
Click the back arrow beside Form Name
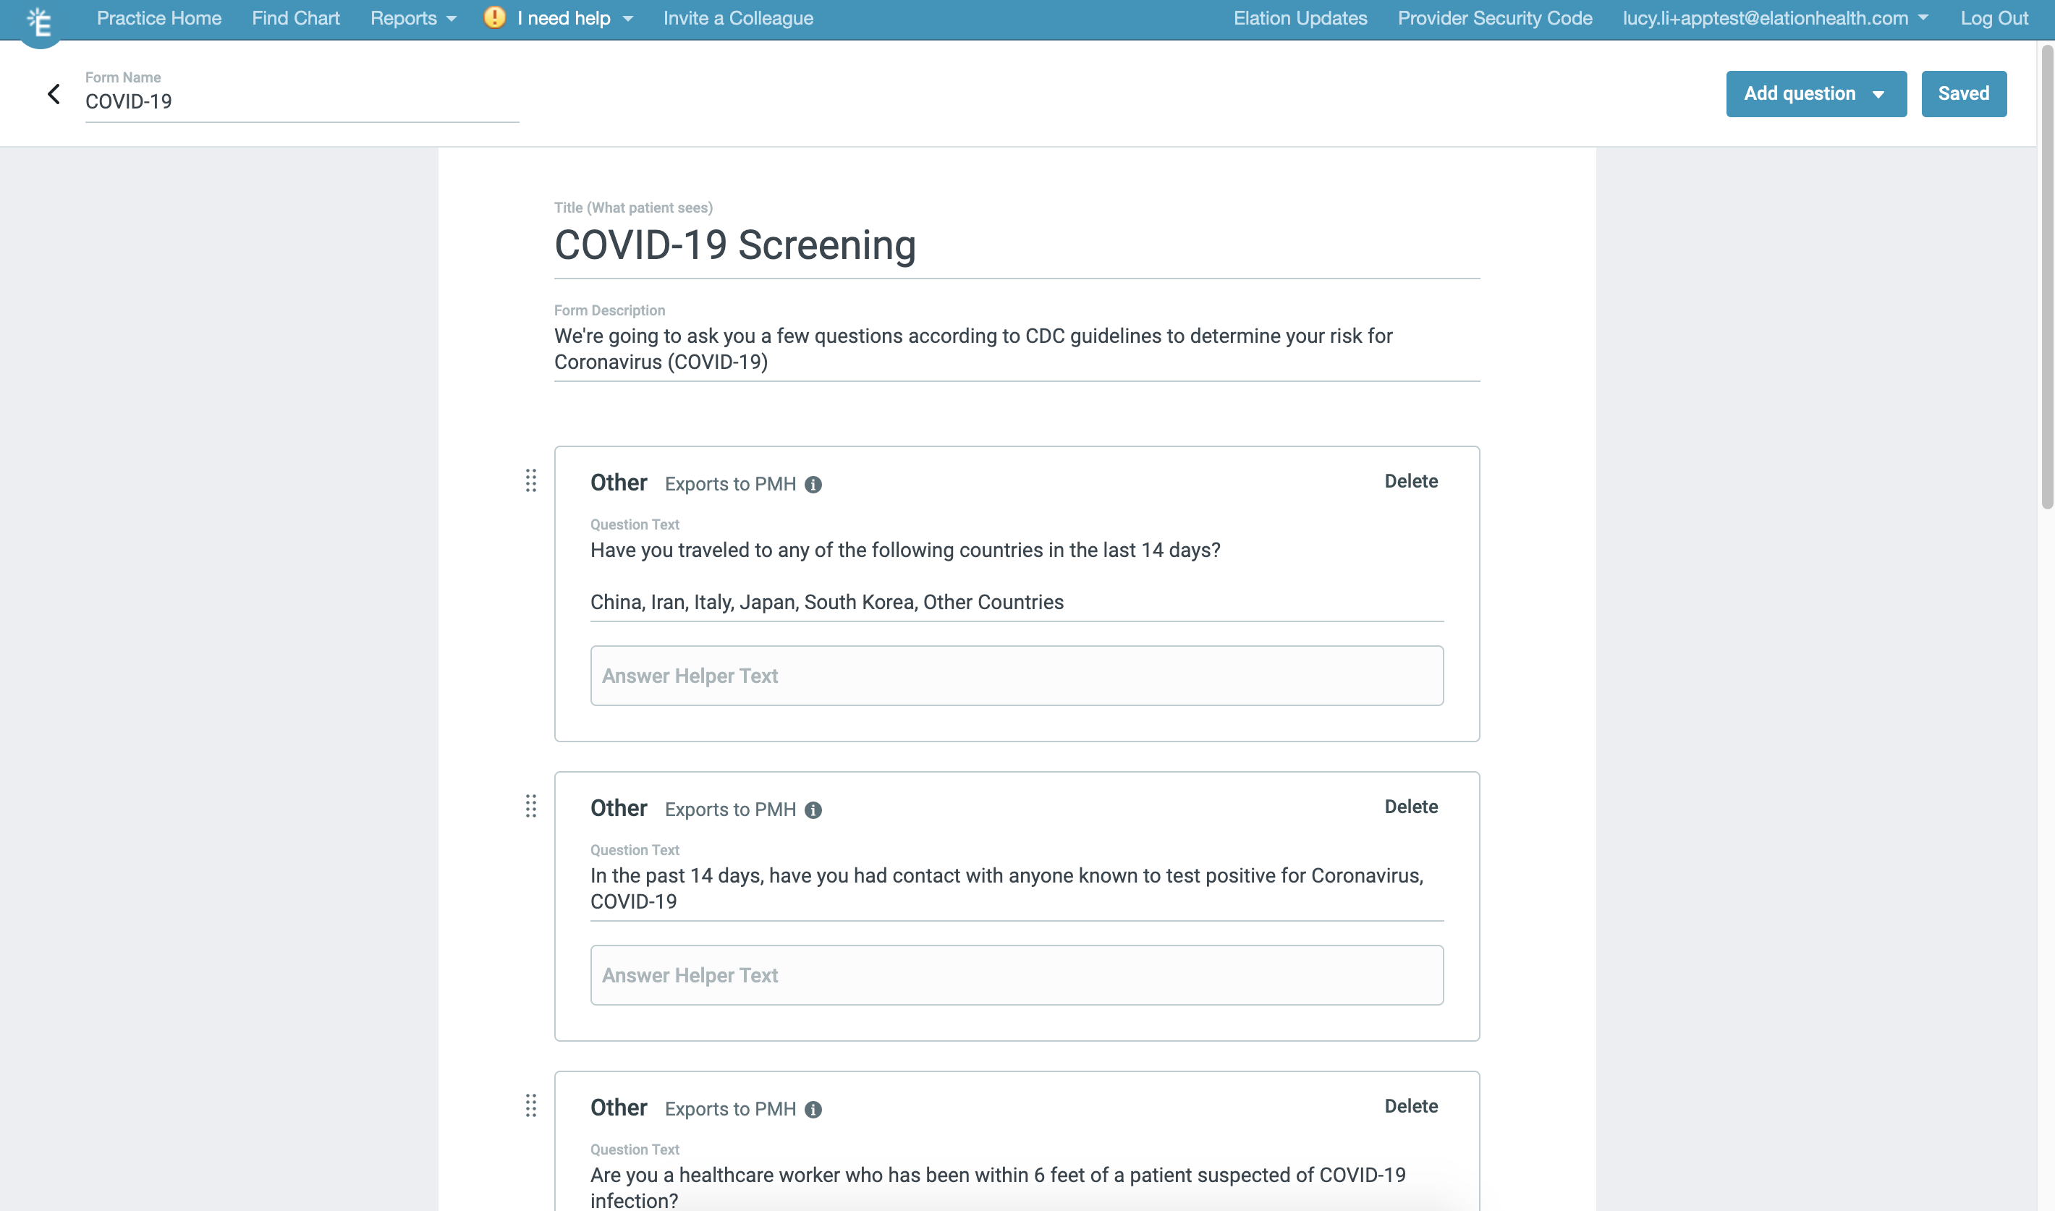54,94
